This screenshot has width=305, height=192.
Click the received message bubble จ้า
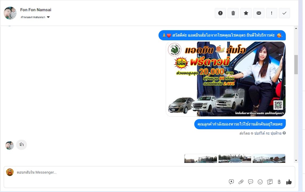(x=21, y=145)
